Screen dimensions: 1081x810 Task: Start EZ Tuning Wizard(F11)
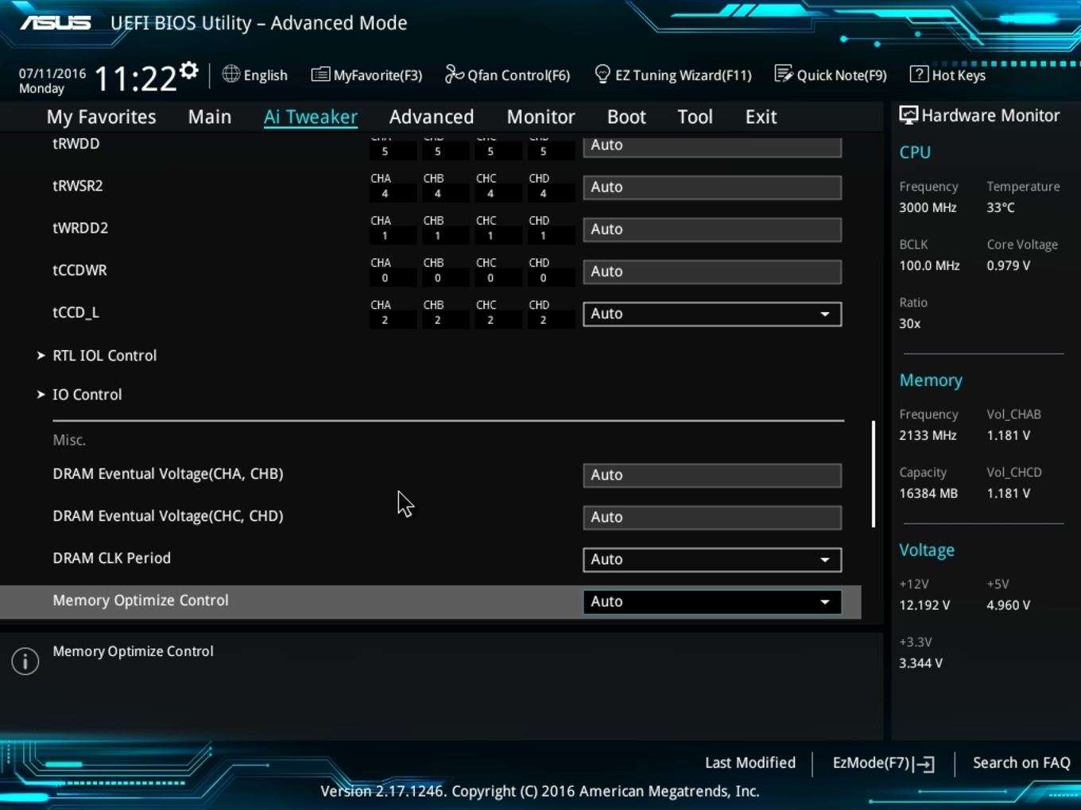(672, 75)
